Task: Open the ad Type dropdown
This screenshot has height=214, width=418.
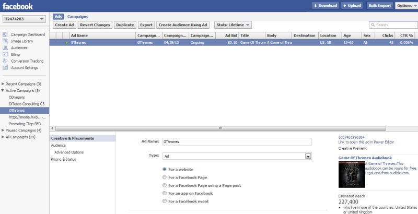Action: tap(237, 156)
